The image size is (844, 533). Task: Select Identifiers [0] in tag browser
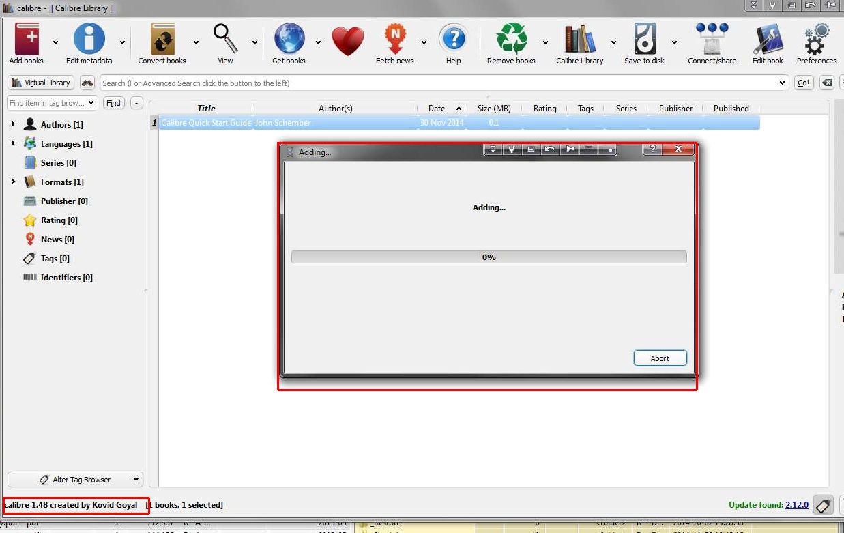(67, 277)
